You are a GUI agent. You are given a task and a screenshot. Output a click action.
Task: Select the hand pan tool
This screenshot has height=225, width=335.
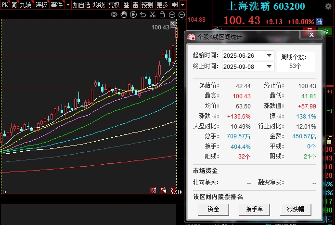[124, 15]
